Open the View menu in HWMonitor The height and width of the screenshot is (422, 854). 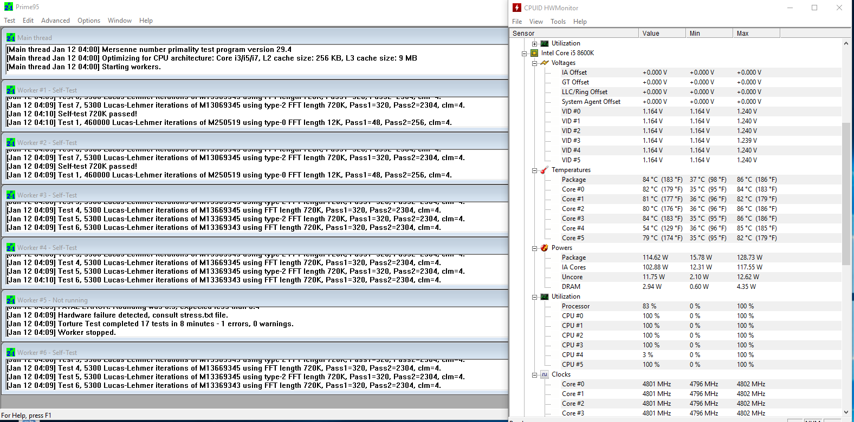(x=536, y=22)
